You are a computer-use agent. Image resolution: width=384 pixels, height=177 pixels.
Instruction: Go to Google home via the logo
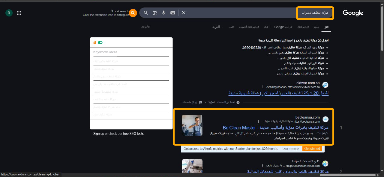pyautogui.click(x=353, y=13)
